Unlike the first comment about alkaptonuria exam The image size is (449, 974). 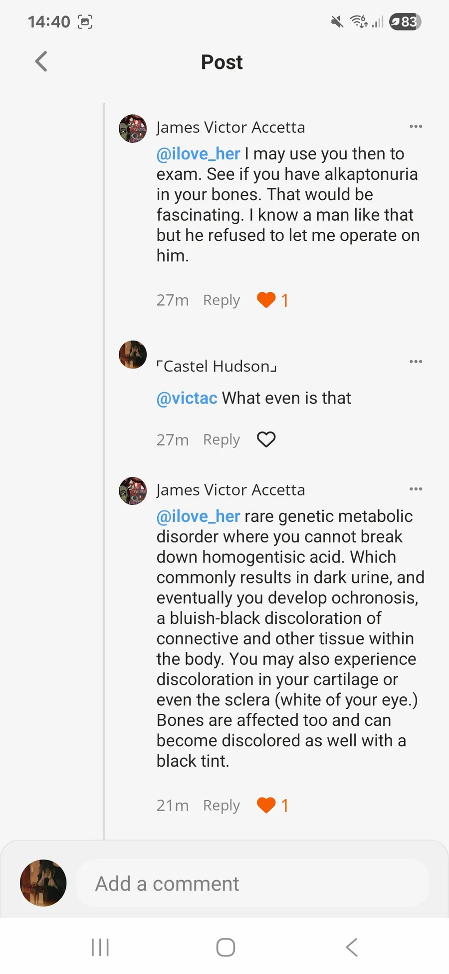(266, 300)
